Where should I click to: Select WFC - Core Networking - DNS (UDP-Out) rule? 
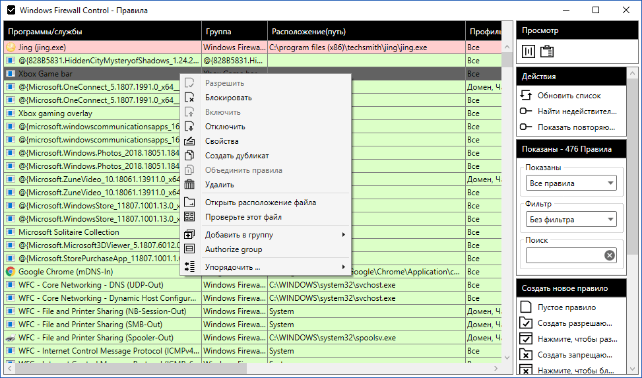click(253, 284)
